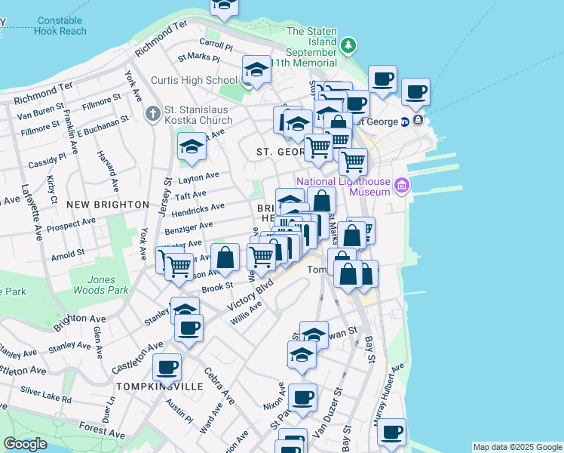Click the shopping cart marker beside the St. George label

(318, 149)
